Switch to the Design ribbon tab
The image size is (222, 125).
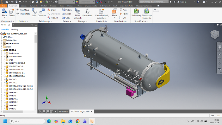pos(24,6)
